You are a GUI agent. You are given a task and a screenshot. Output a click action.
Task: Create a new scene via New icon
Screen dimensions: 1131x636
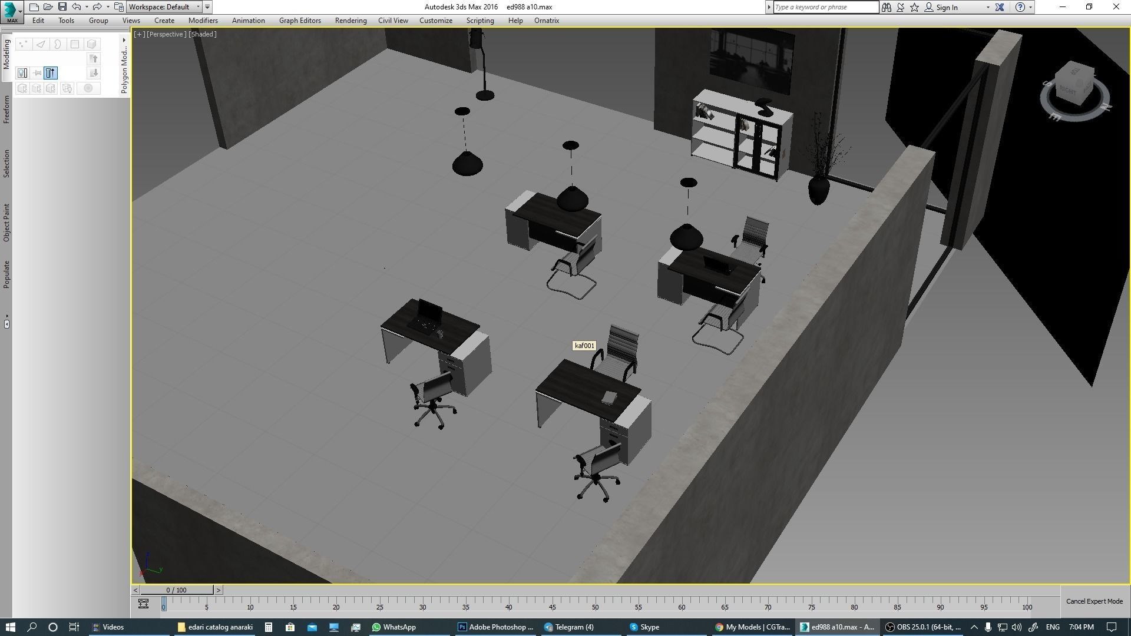pyautogui.click(x=34, y=7)
